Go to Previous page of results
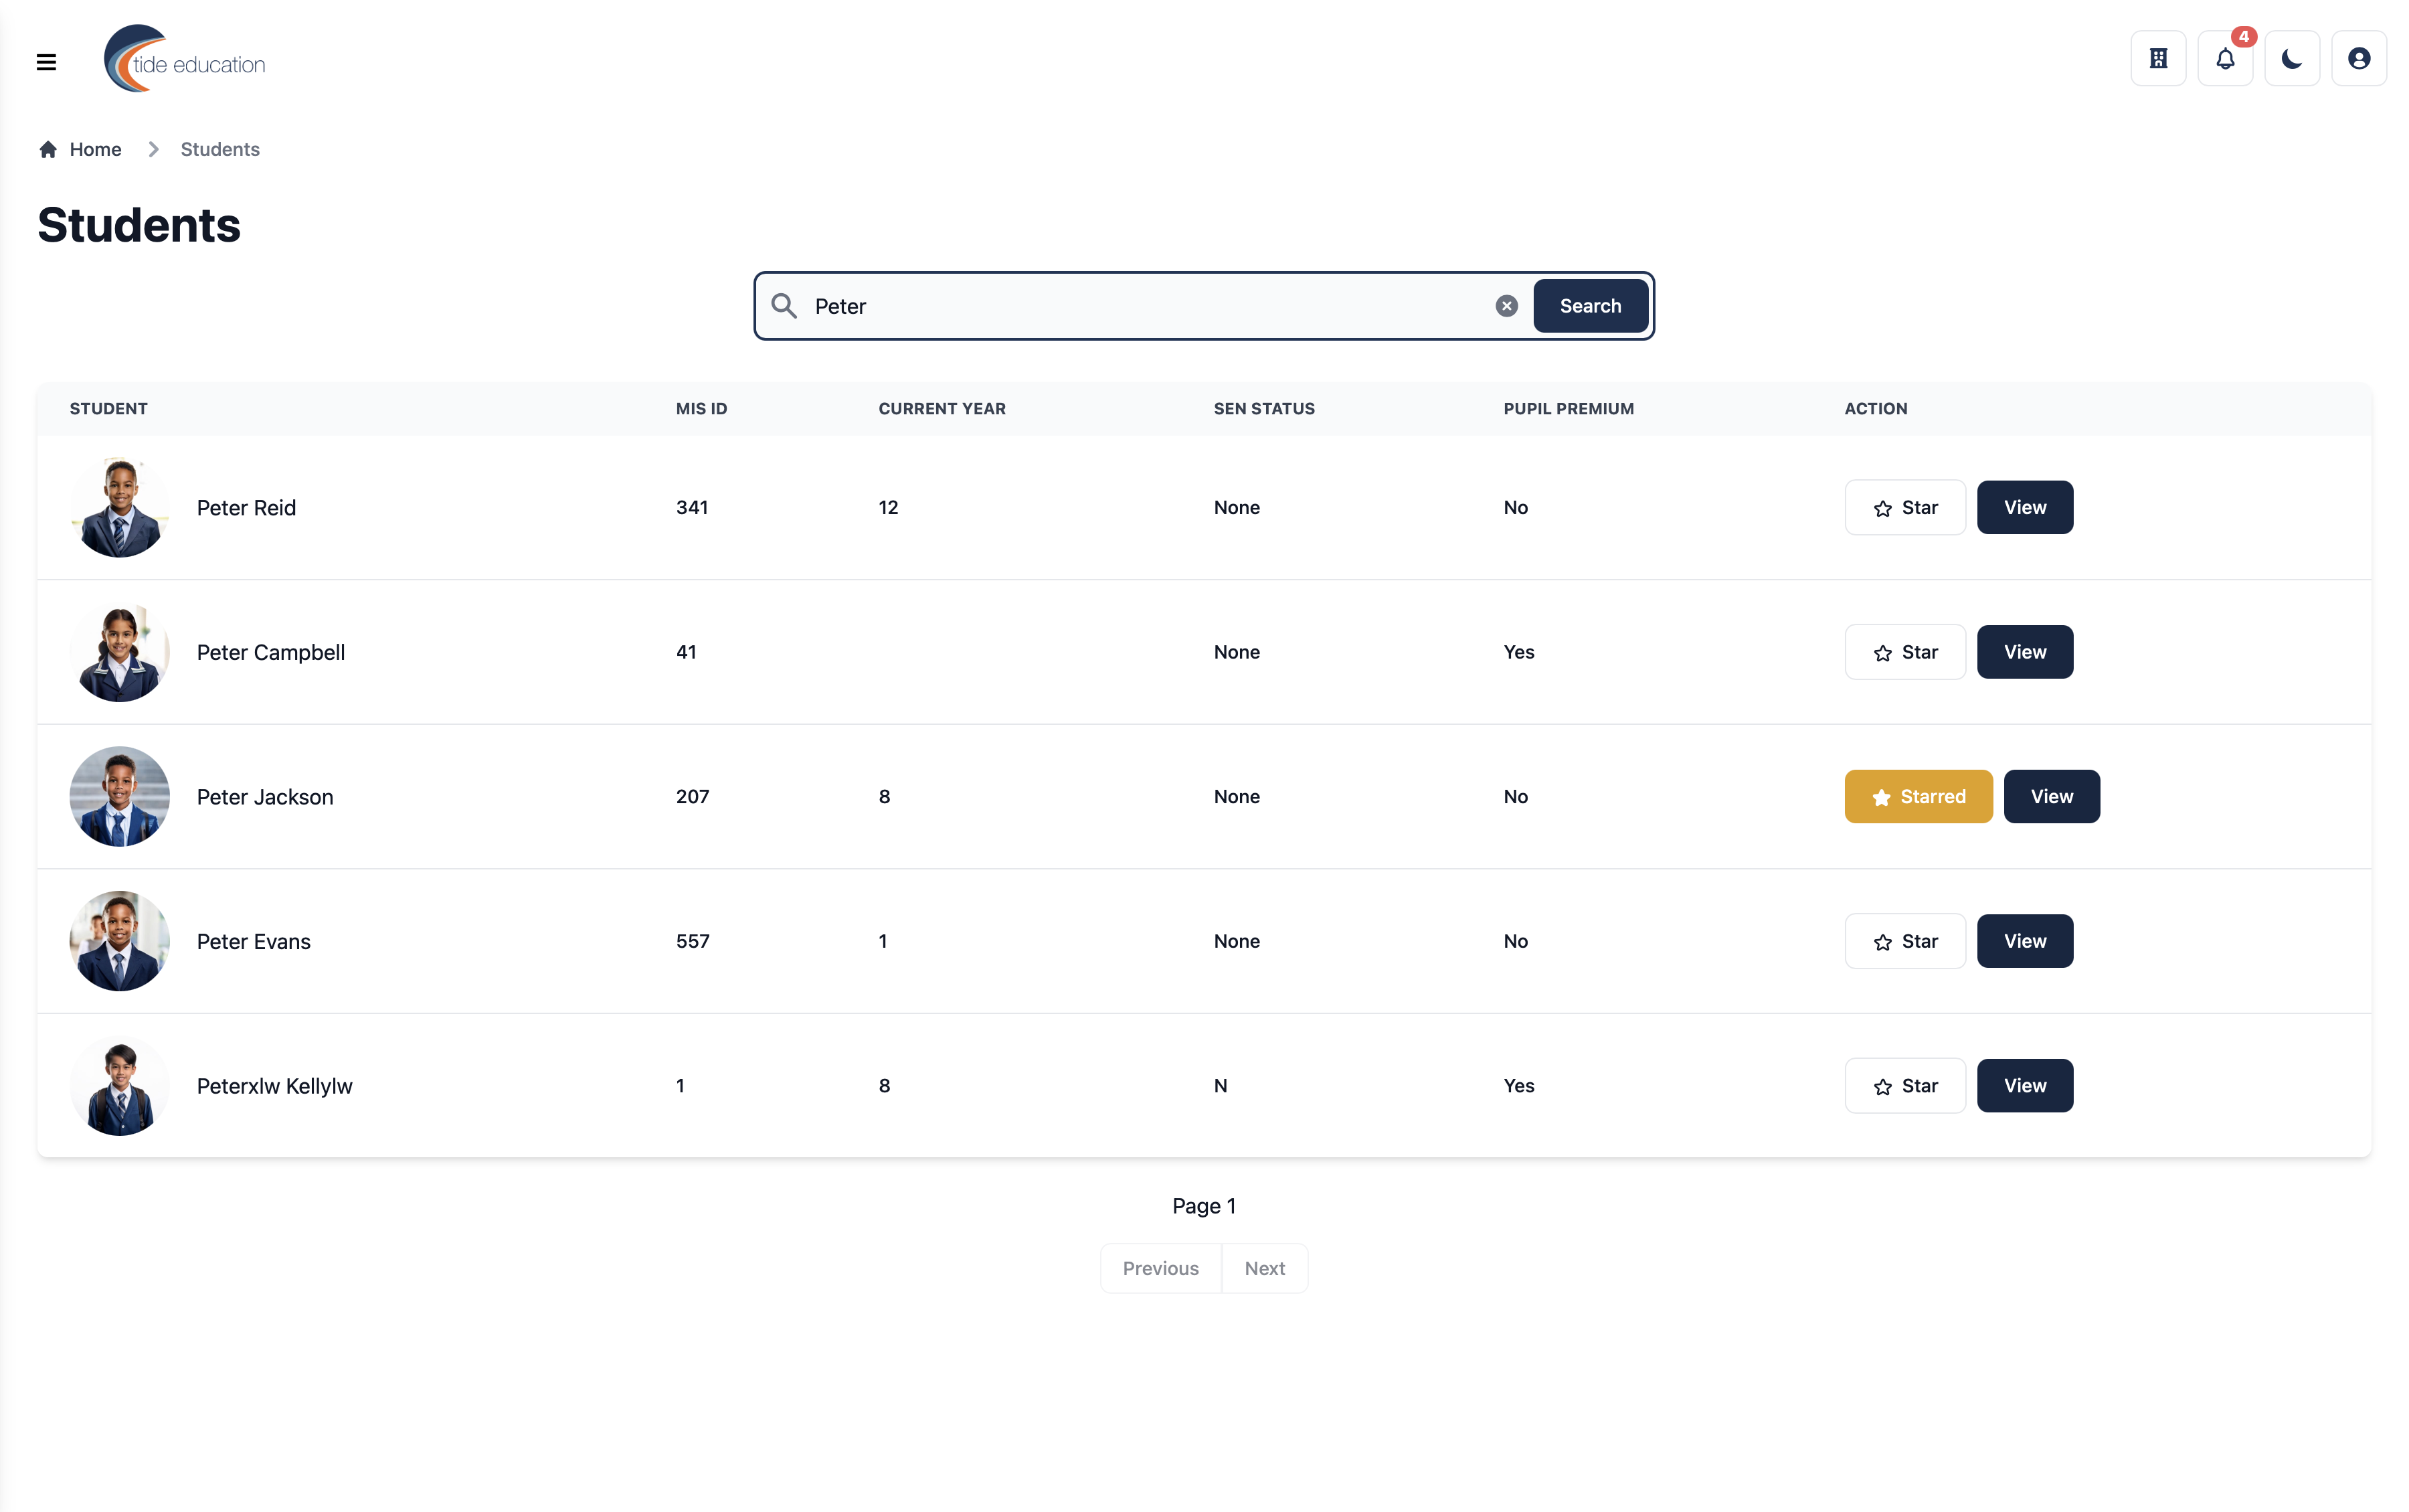Viewport: 2409px width, 1512px height. [1160, 1268]
